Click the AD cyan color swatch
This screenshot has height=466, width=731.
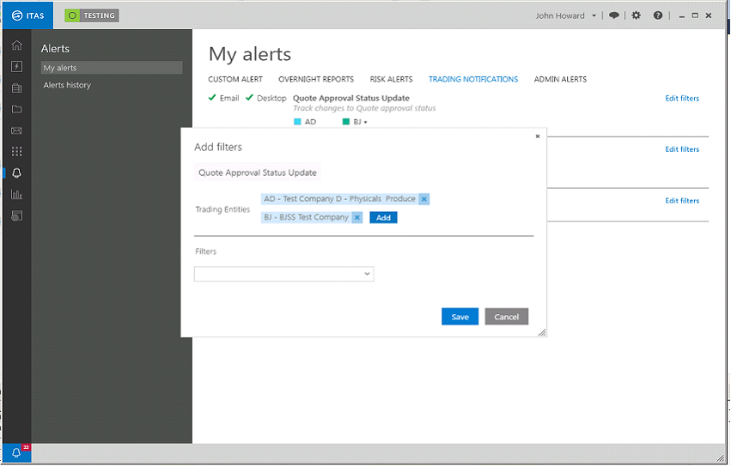coord(297,122)
